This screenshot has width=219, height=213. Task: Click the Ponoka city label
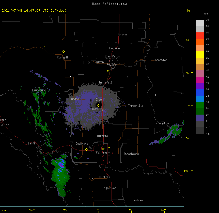[122, 34]
